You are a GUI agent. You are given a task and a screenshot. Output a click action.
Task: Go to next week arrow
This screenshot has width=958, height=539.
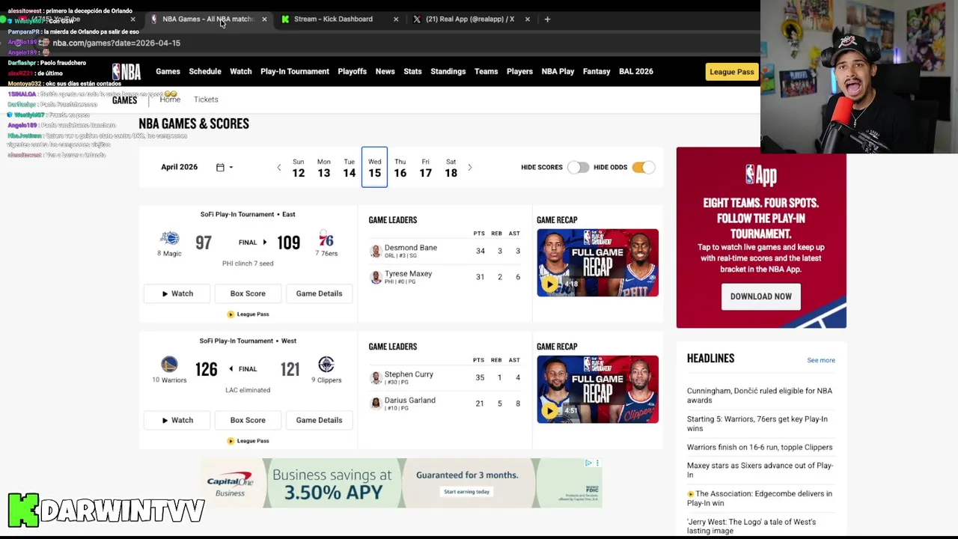[x=470, y=168]
